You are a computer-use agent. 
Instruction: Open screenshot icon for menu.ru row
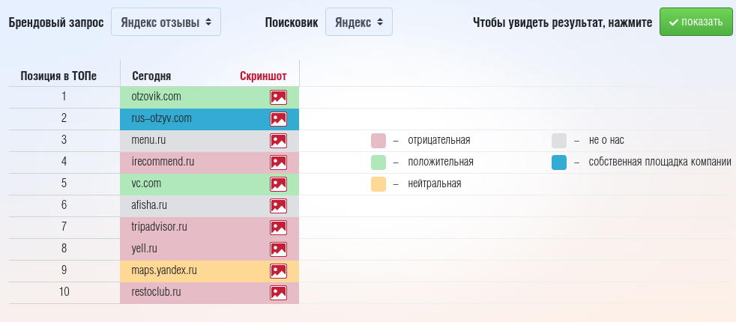(278, 141)
